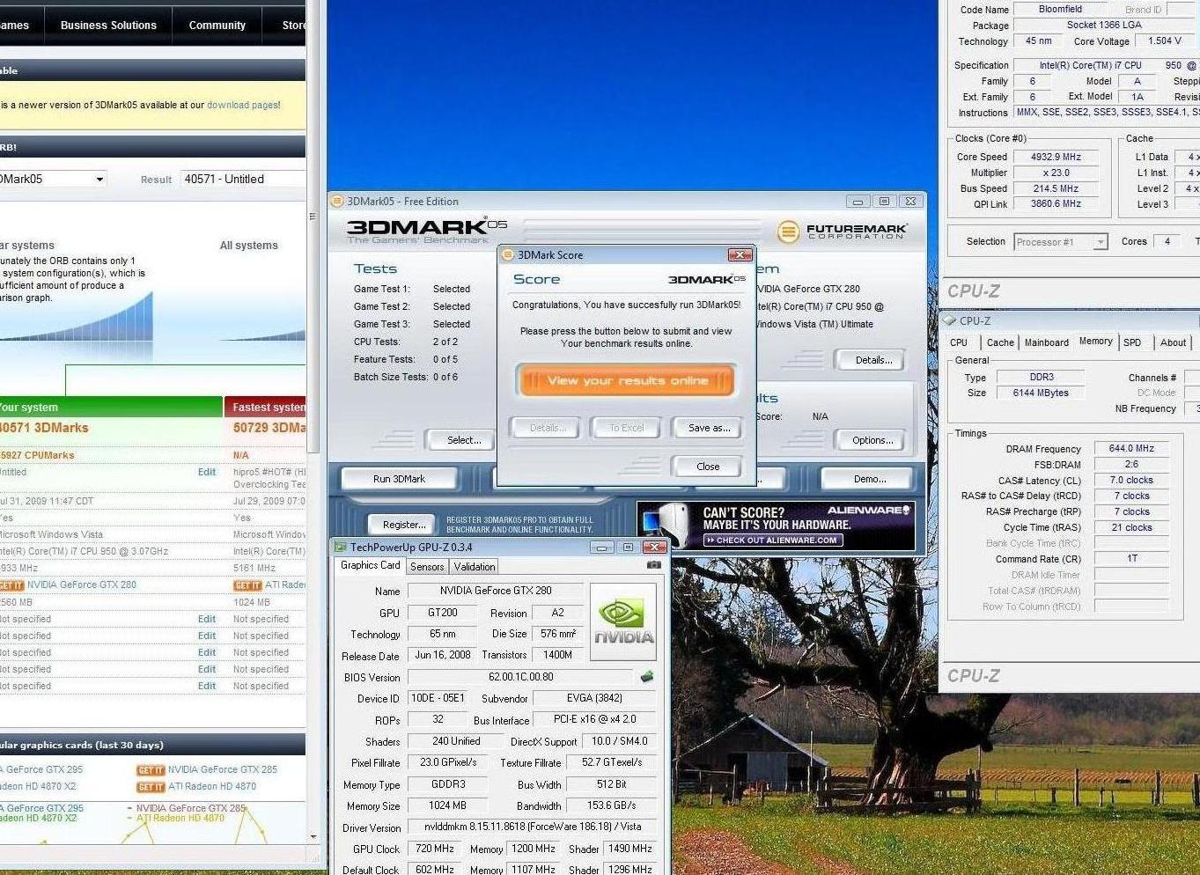This screenshot has width=1200, height=875.
Task: Open the About tab in CPU-Z
Action: [1173, 342]
